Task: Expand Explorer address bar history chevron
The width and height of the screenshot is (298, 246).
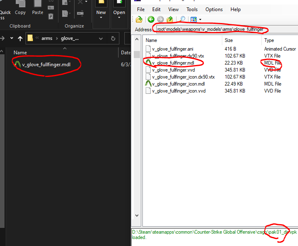Action: click(x=101, y=39)
